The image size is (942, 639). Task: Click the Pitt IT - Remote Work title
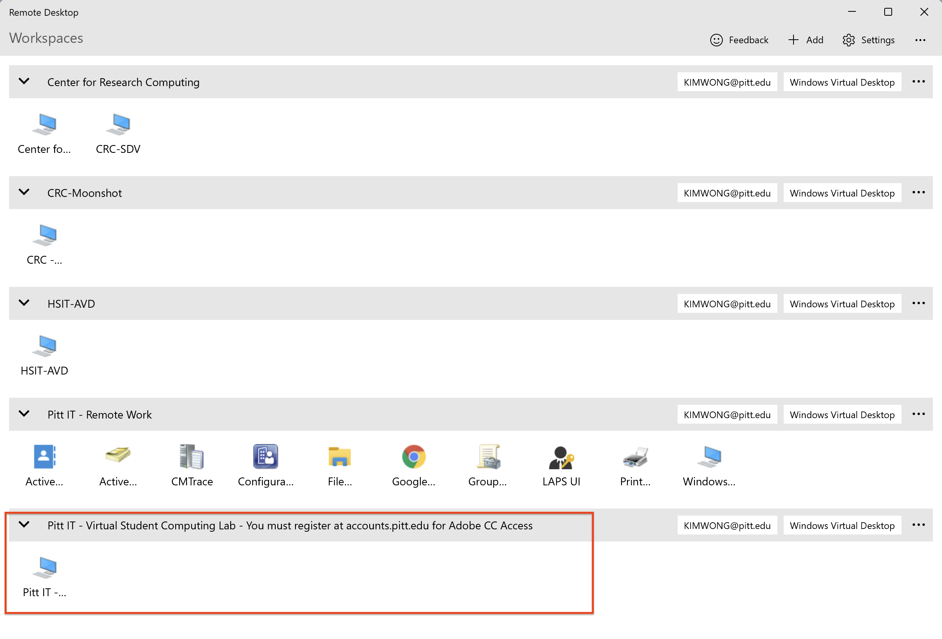pos(99,414)
